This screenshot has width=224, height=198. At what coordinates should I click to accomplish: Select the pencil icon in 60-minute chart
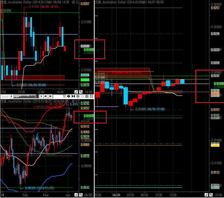[206, 195]
